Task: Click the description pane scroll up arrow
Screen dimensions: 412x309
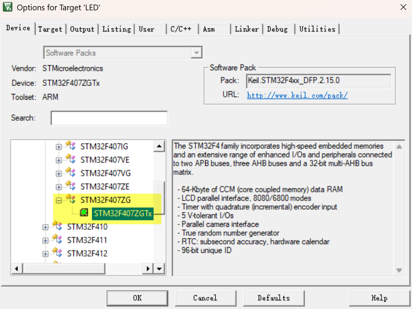Action: coord(399,147)
